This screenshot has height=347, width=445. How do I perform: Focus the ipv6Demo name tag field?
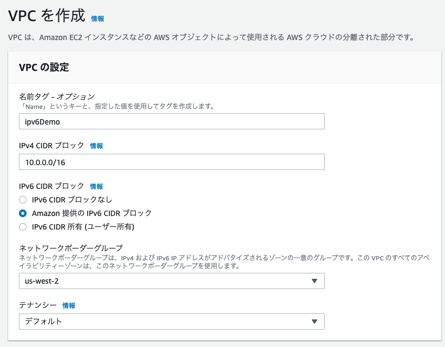172,121
